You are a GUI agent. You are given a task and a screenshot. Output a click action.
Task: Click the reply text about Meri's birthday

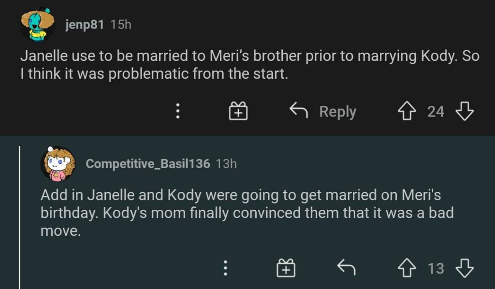(x=247, y=213)
